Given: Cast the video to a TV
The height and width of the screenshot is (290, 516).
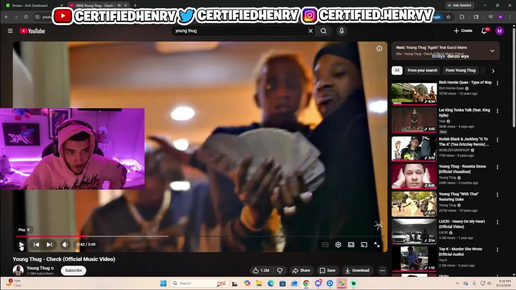Looking at the screenshot, I should tap(364, 244).
